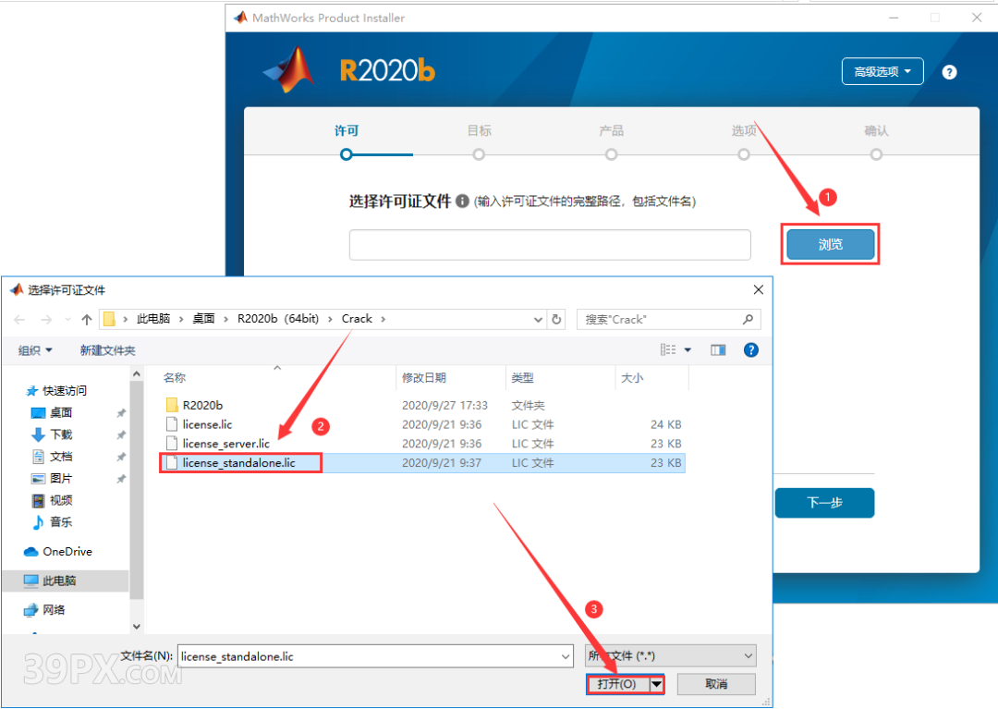Click the back navigation arrow in file dialog
This screenshot has height=709, width=998.
coord(19,320)
